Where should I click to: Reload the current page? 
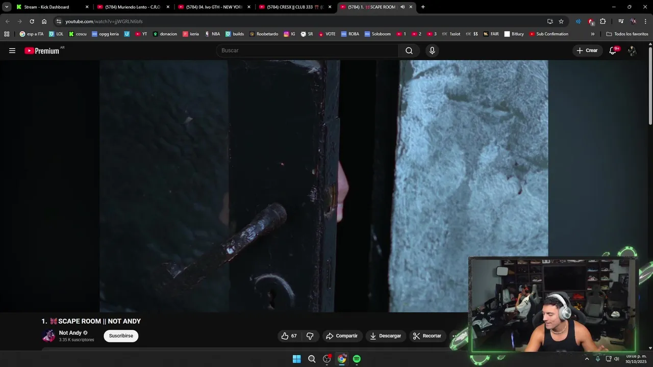[32, 21]
